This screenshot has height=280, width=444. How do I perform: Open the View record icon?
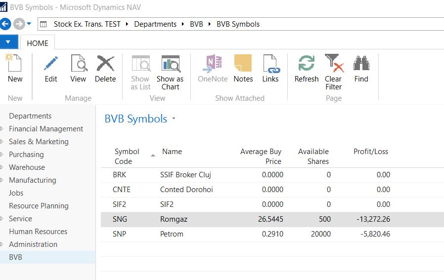click(x=79, y=63)
